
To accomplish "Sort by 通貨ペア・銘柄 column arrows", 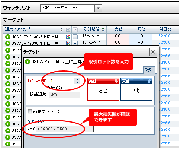I will click(x=61, y=29).
